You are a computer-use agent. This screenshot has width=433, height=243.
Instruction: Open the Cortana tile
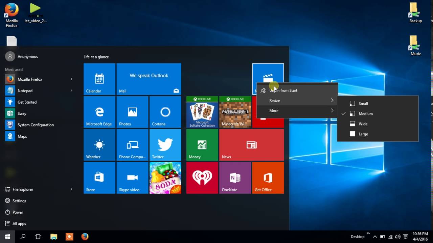coord(165,112)
